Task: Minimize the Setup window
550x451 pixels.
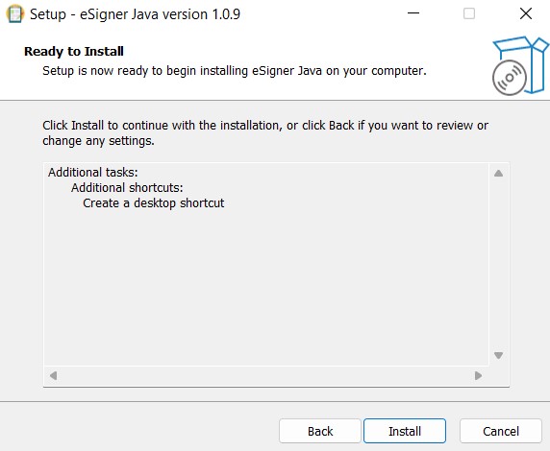Action: tap(413, 13)
